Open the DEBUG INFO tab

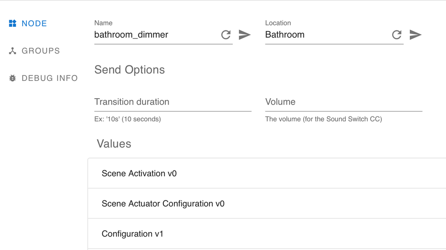[x=50, y=78]
